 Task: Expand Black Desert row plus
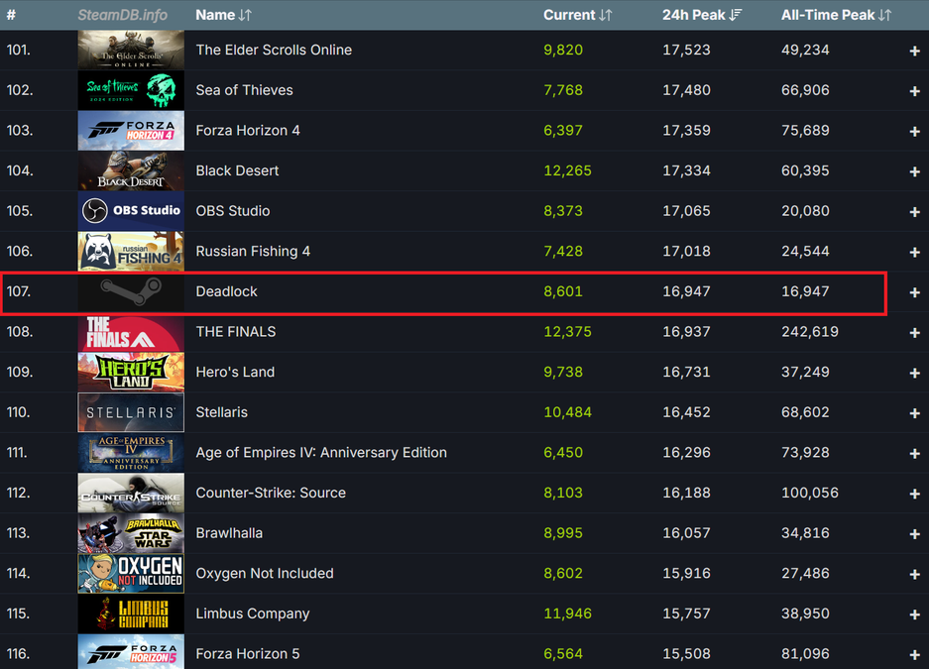pos(915,171)
